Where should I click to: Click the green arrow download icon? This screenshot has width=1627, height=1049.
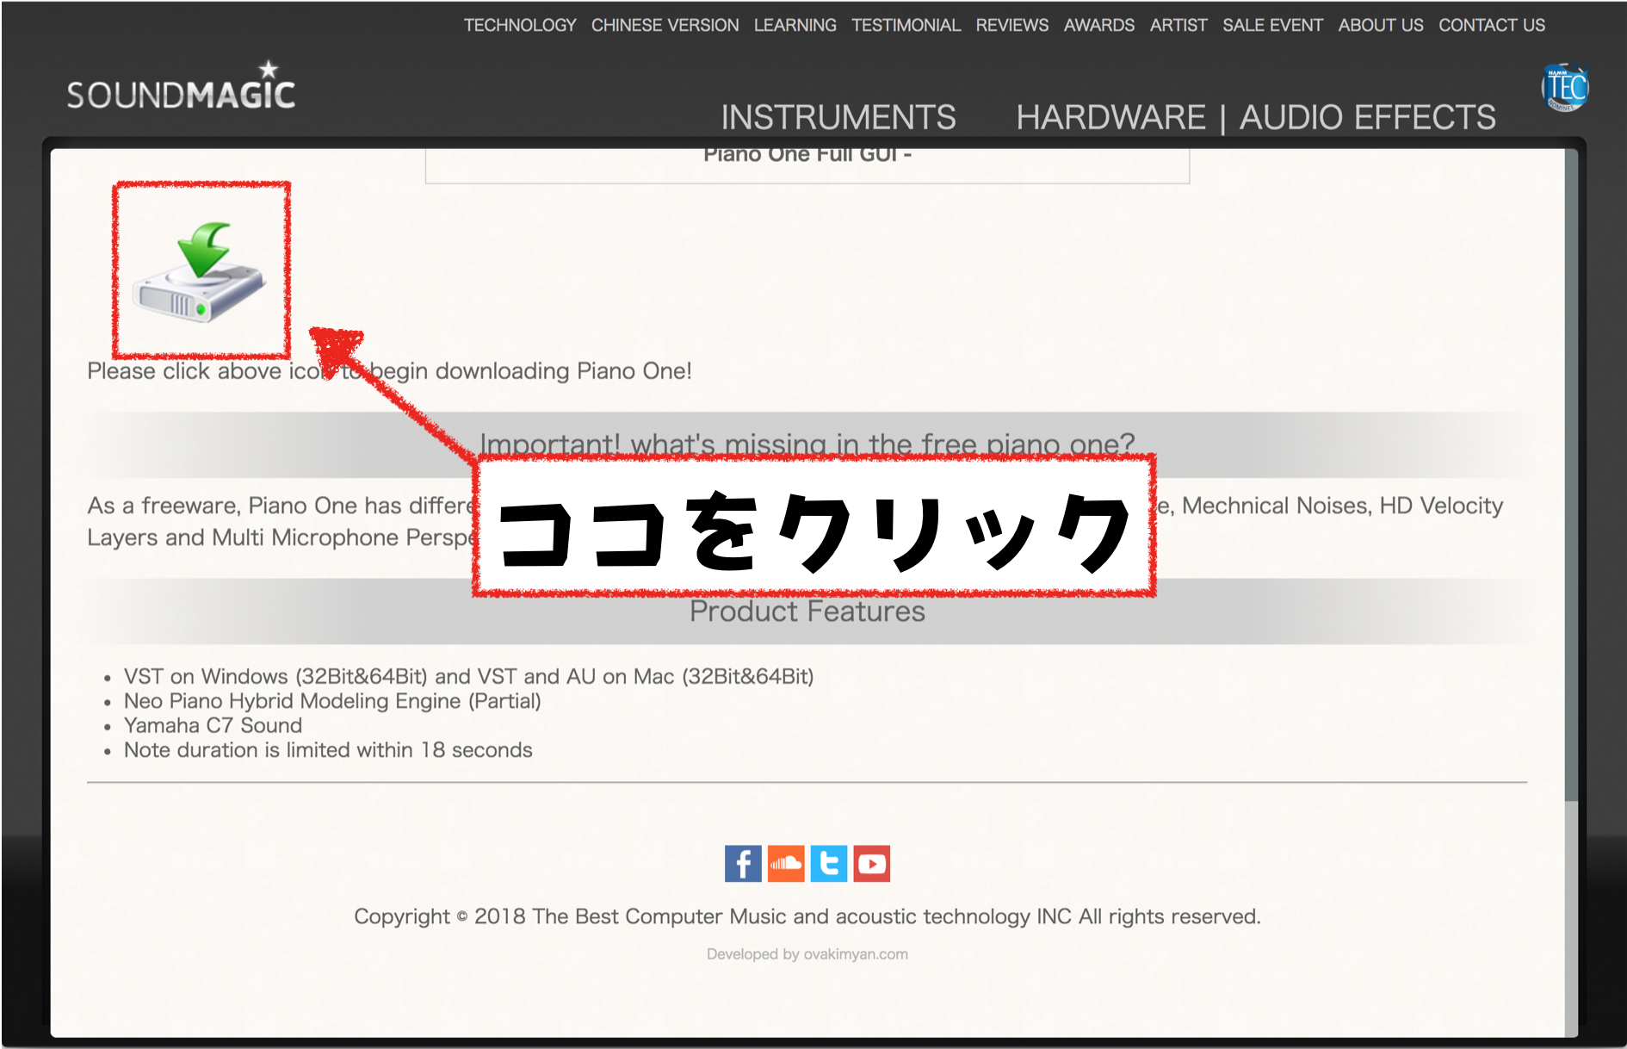[x=199, y=272]
